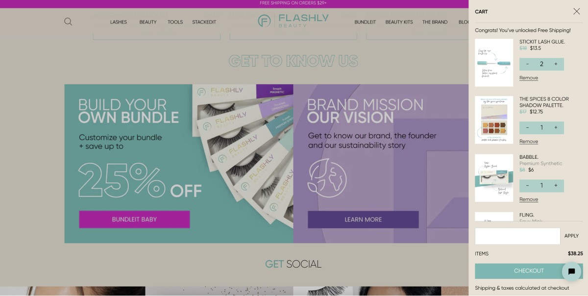
Task: Remove the Spices palette from cart
Action: [x=529, y=142]
